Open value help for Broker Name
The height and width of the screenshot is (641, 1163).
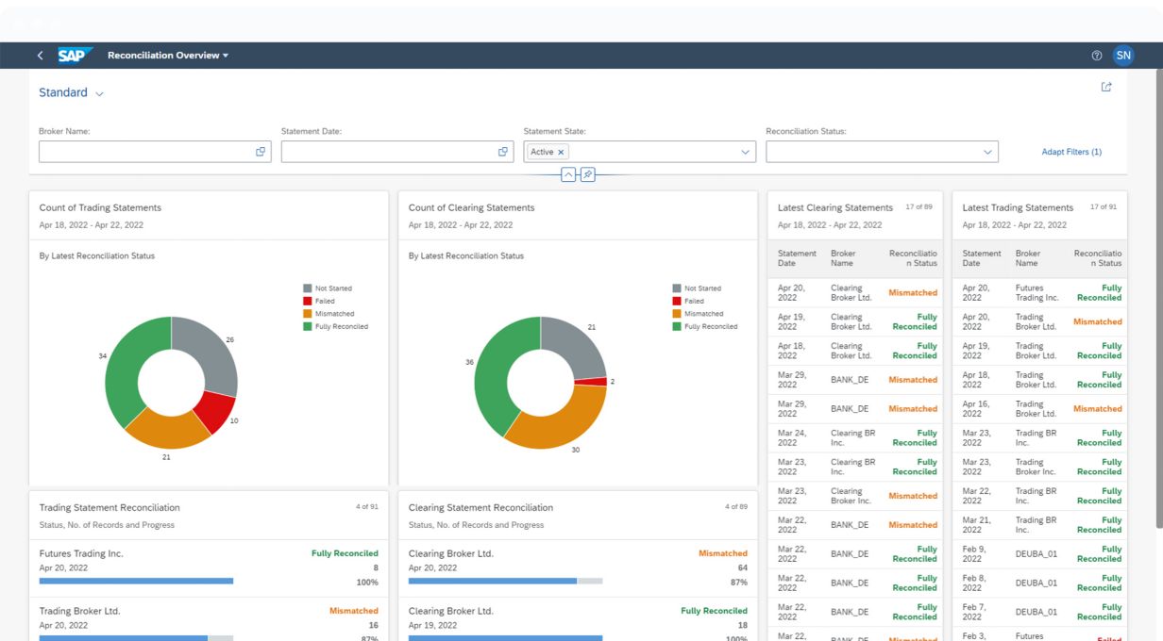click(x=261, y=152)
